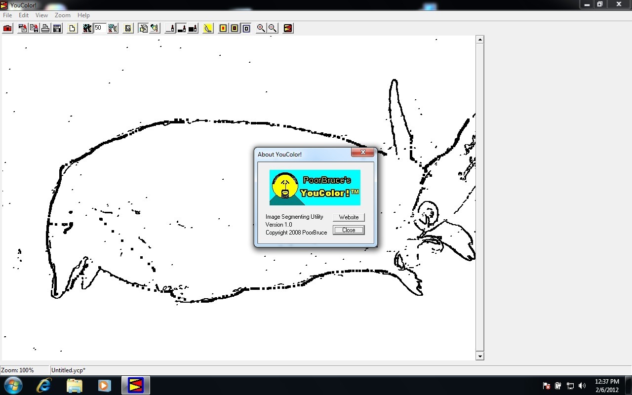Click the yellow square with red center icon
The width and height of the screenshot is (632, 395).
(223, 28)
